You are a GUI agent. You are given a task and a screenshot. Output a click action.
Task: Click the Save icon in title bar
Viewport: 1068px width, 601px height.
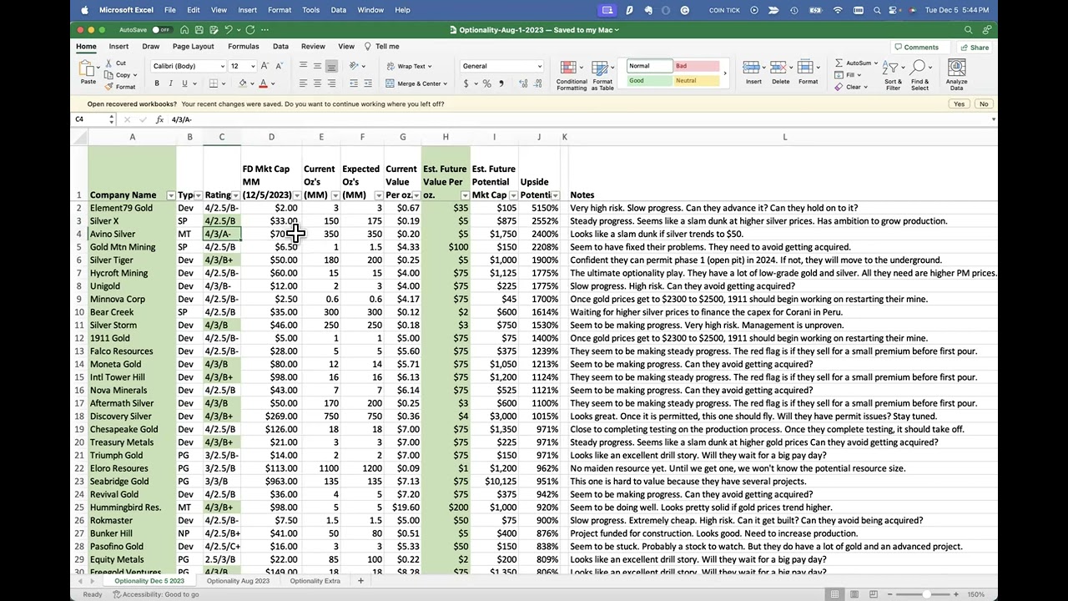click(199, 30)
